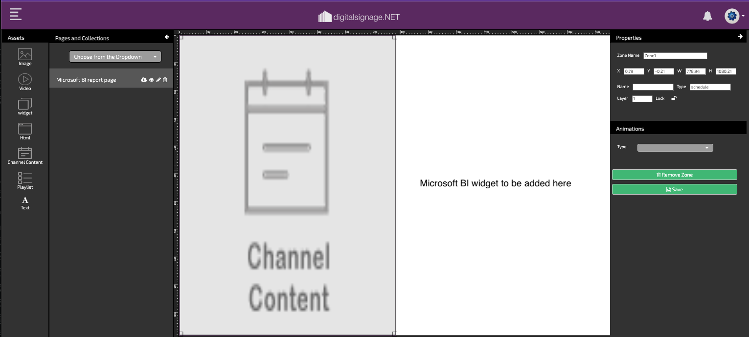Click the X position field
The width and height of the screenshot is (749, 337).
[634, 71]
